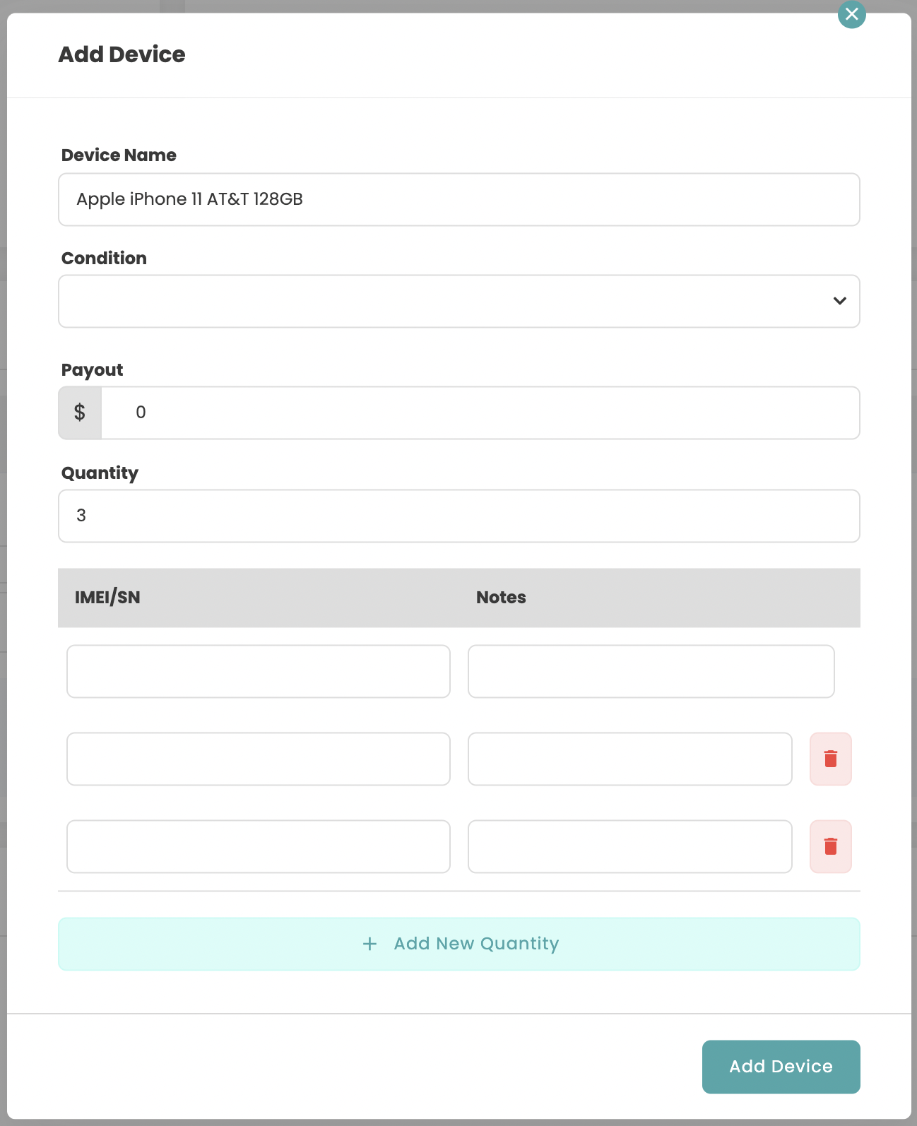Click the Notes column header

point(501,598)
